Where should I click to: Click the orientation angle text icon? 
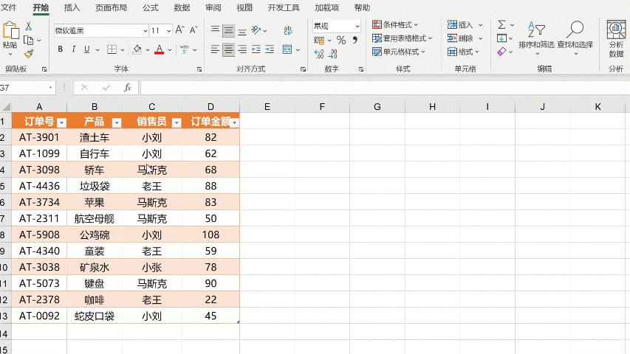(x=256, y=30)
